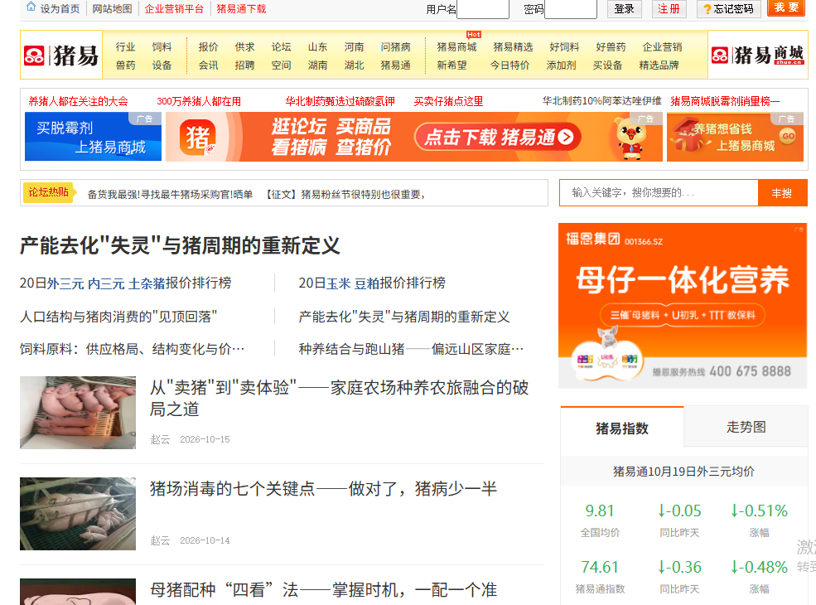Open the 玉米 price ranking link
Screen dimensions: 816x605
339,283
